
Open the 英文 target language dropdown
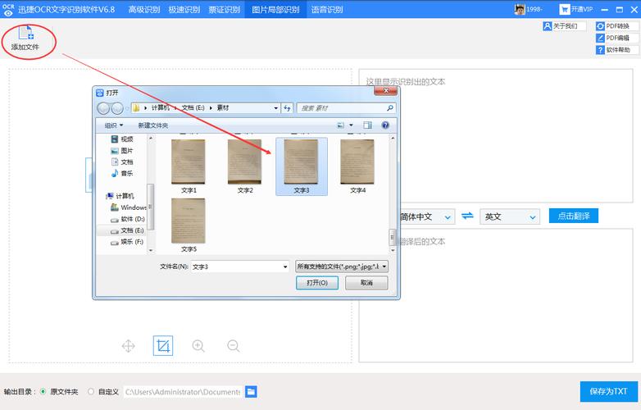[510, 216]
